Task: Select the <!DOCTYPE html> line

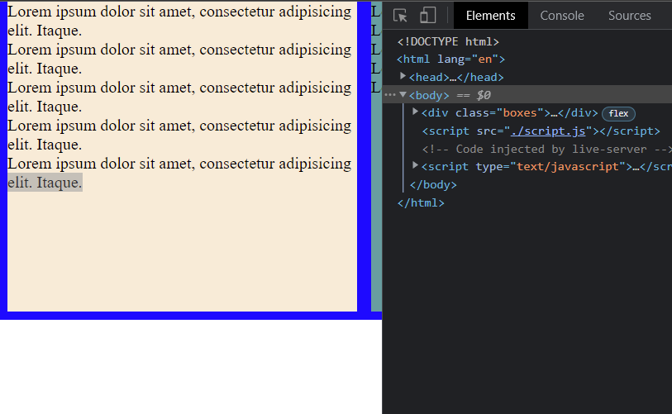Action: pyautogui.click(x=448, y=41)
